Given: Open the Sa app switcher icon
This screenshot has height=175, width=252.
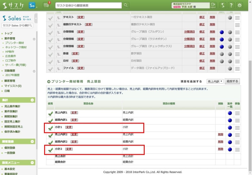Looking at the screenshot, I should pyautogui.click(x=32, y=6).
